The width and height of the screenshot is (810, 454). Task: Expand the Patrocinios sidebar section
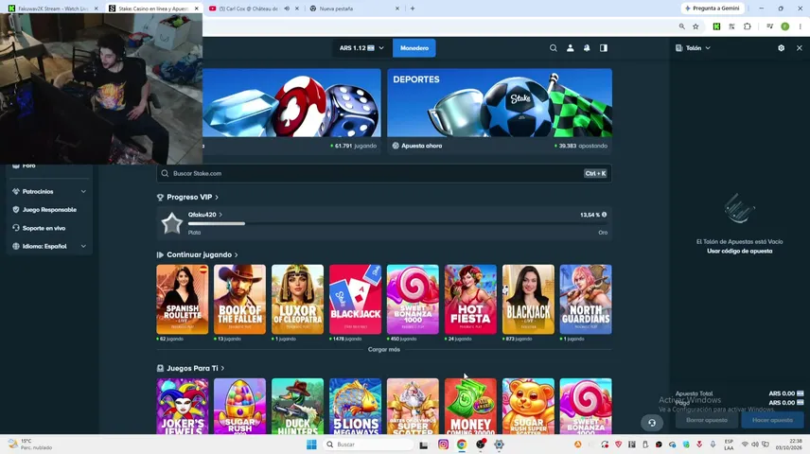[49, 192]
